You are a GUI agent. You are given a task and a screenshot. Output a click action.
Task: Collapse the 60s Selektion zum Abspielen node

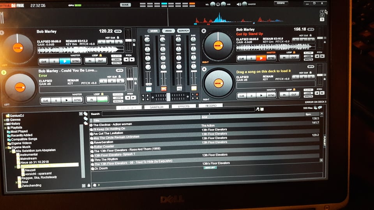tap(11, 151)
